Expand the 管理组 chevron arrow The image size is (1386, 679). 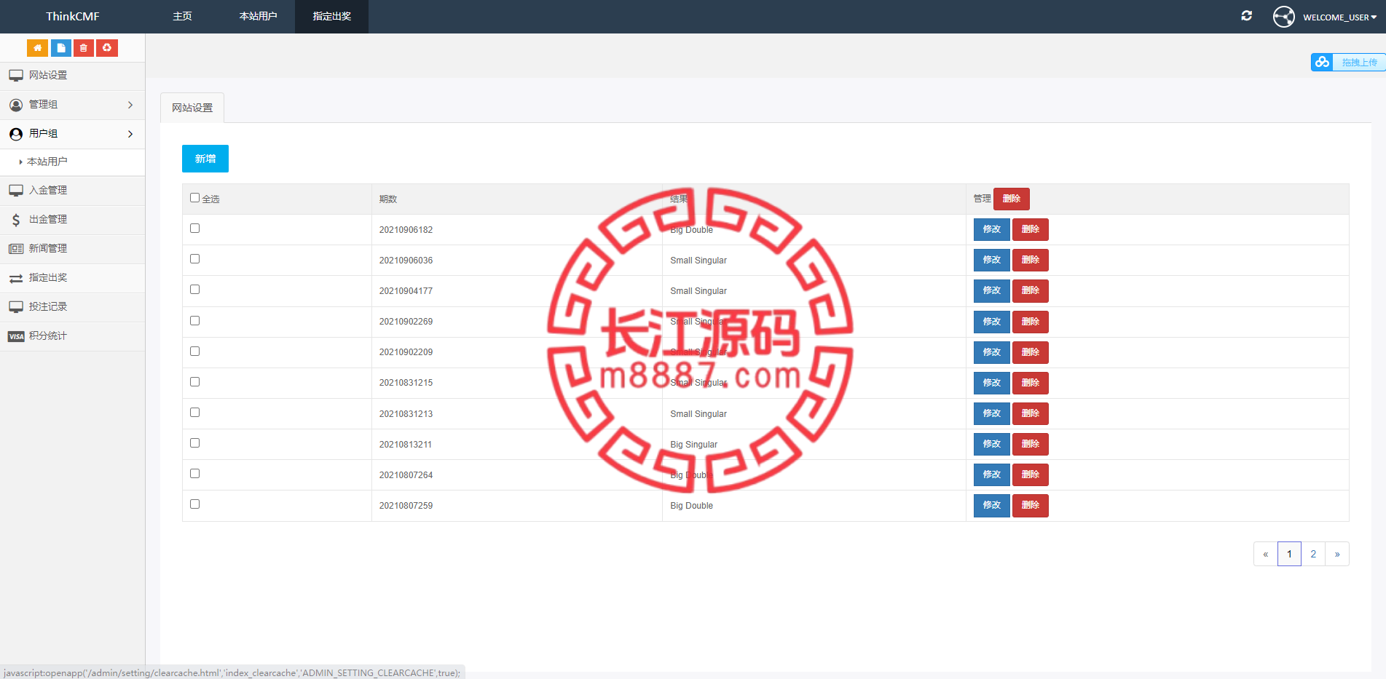[x=130, y=105]
